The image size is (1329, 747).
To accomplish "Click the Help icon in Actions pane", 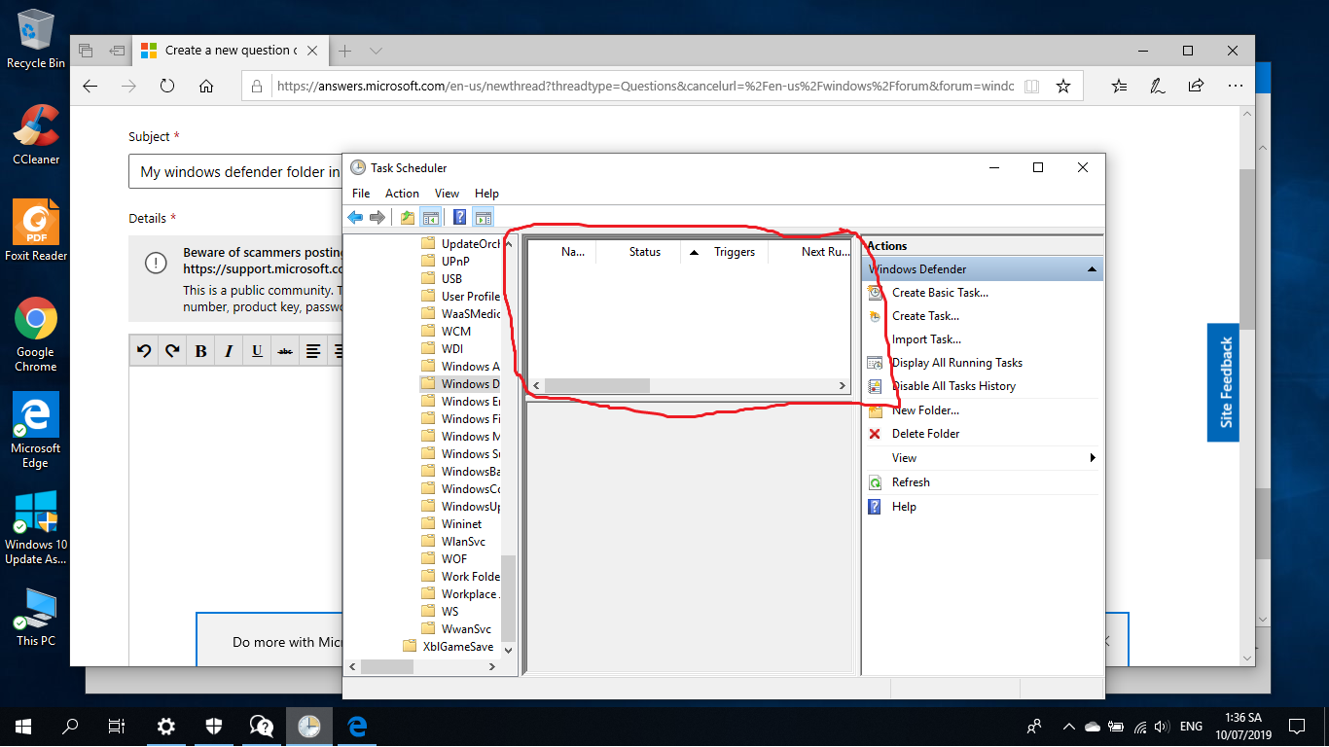I will coord(875,507).
